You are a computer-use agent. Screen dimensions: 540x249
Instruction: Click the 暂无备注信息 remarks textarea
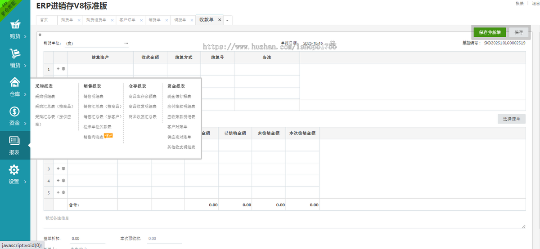pos(284,222)
